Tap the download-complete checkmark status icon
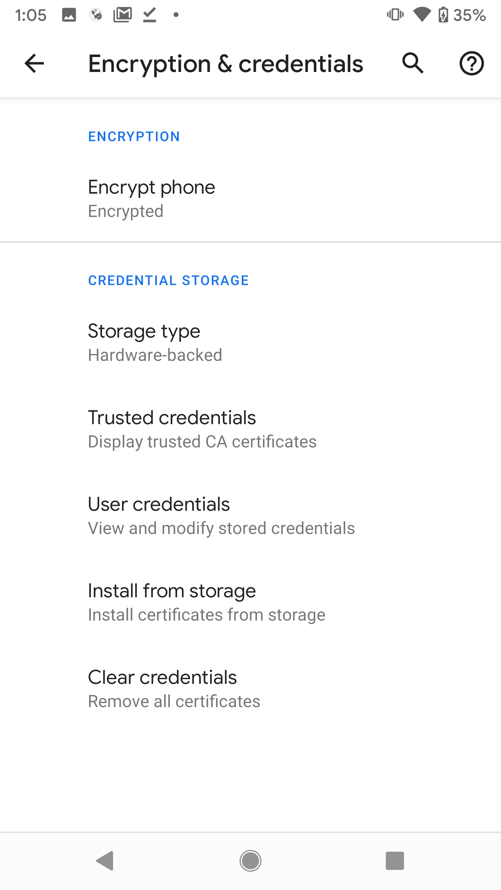The height and width of the screenshot is (890, 501). point(150,15)
